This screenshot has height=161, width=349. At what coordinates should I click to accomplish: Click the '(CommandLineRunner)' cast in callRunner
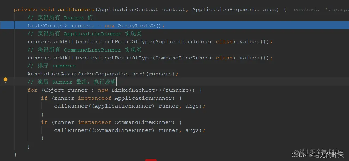[x=123, y=130]
